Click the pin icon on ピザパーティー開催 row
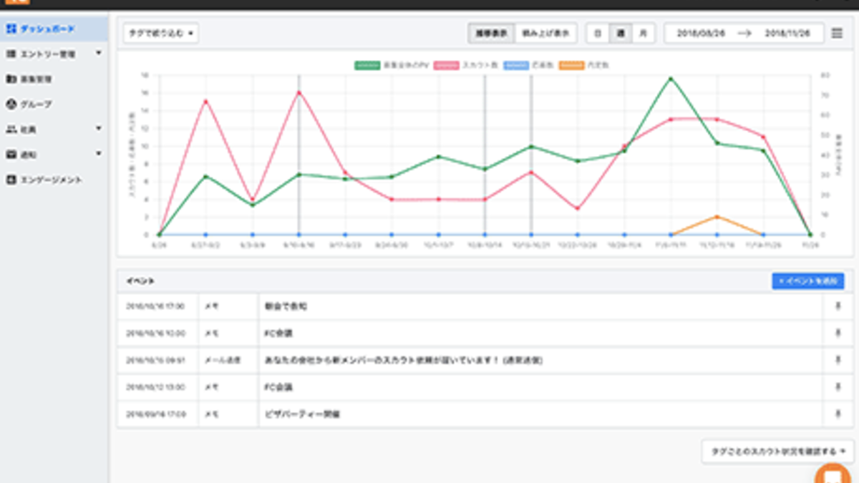The image size is (859, 483). 838,414
